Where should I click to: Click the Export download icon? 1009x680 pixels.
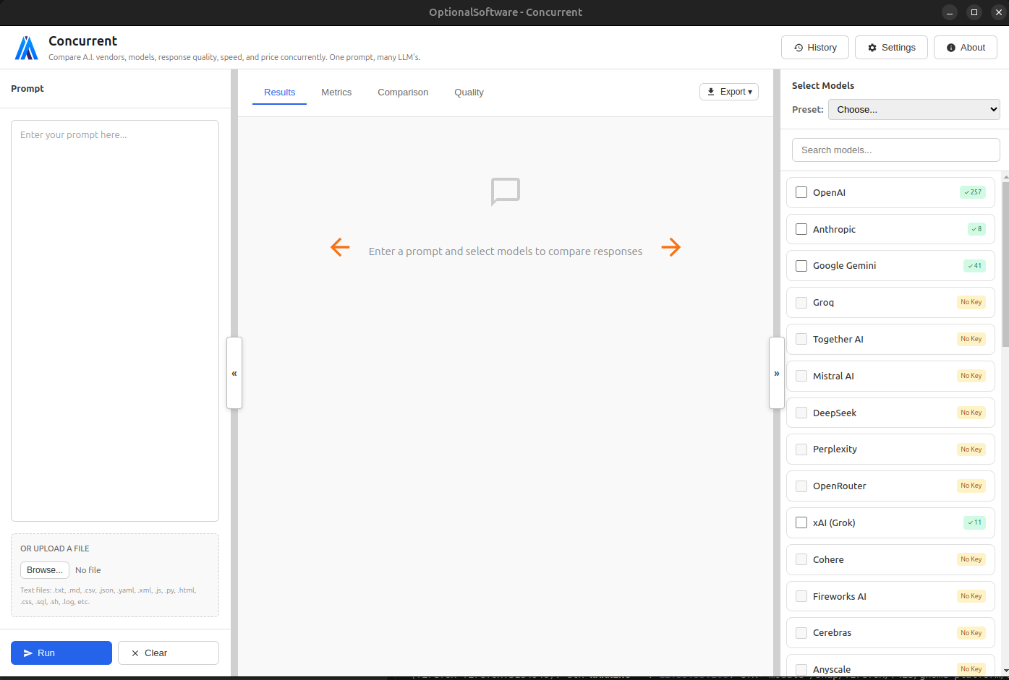click(x=710, y=92)
